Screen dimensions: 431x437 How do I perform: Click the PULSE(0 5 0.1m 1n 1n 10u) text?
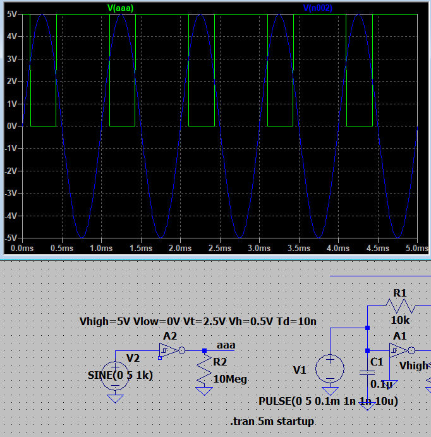[329, 401]
